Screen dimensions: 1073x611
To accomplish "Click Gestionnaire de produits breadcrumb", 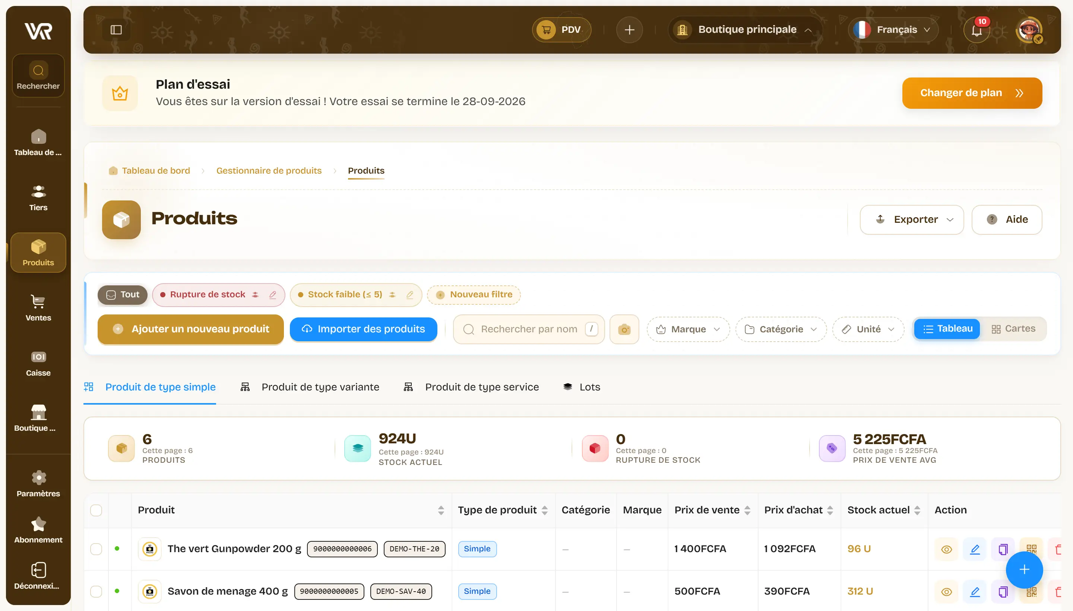I will [269, 171].
